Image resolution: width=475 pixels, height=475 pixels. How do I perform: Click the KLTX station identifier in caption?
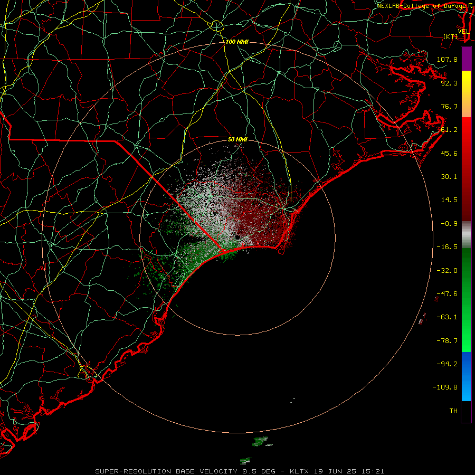tap(299, 471)
